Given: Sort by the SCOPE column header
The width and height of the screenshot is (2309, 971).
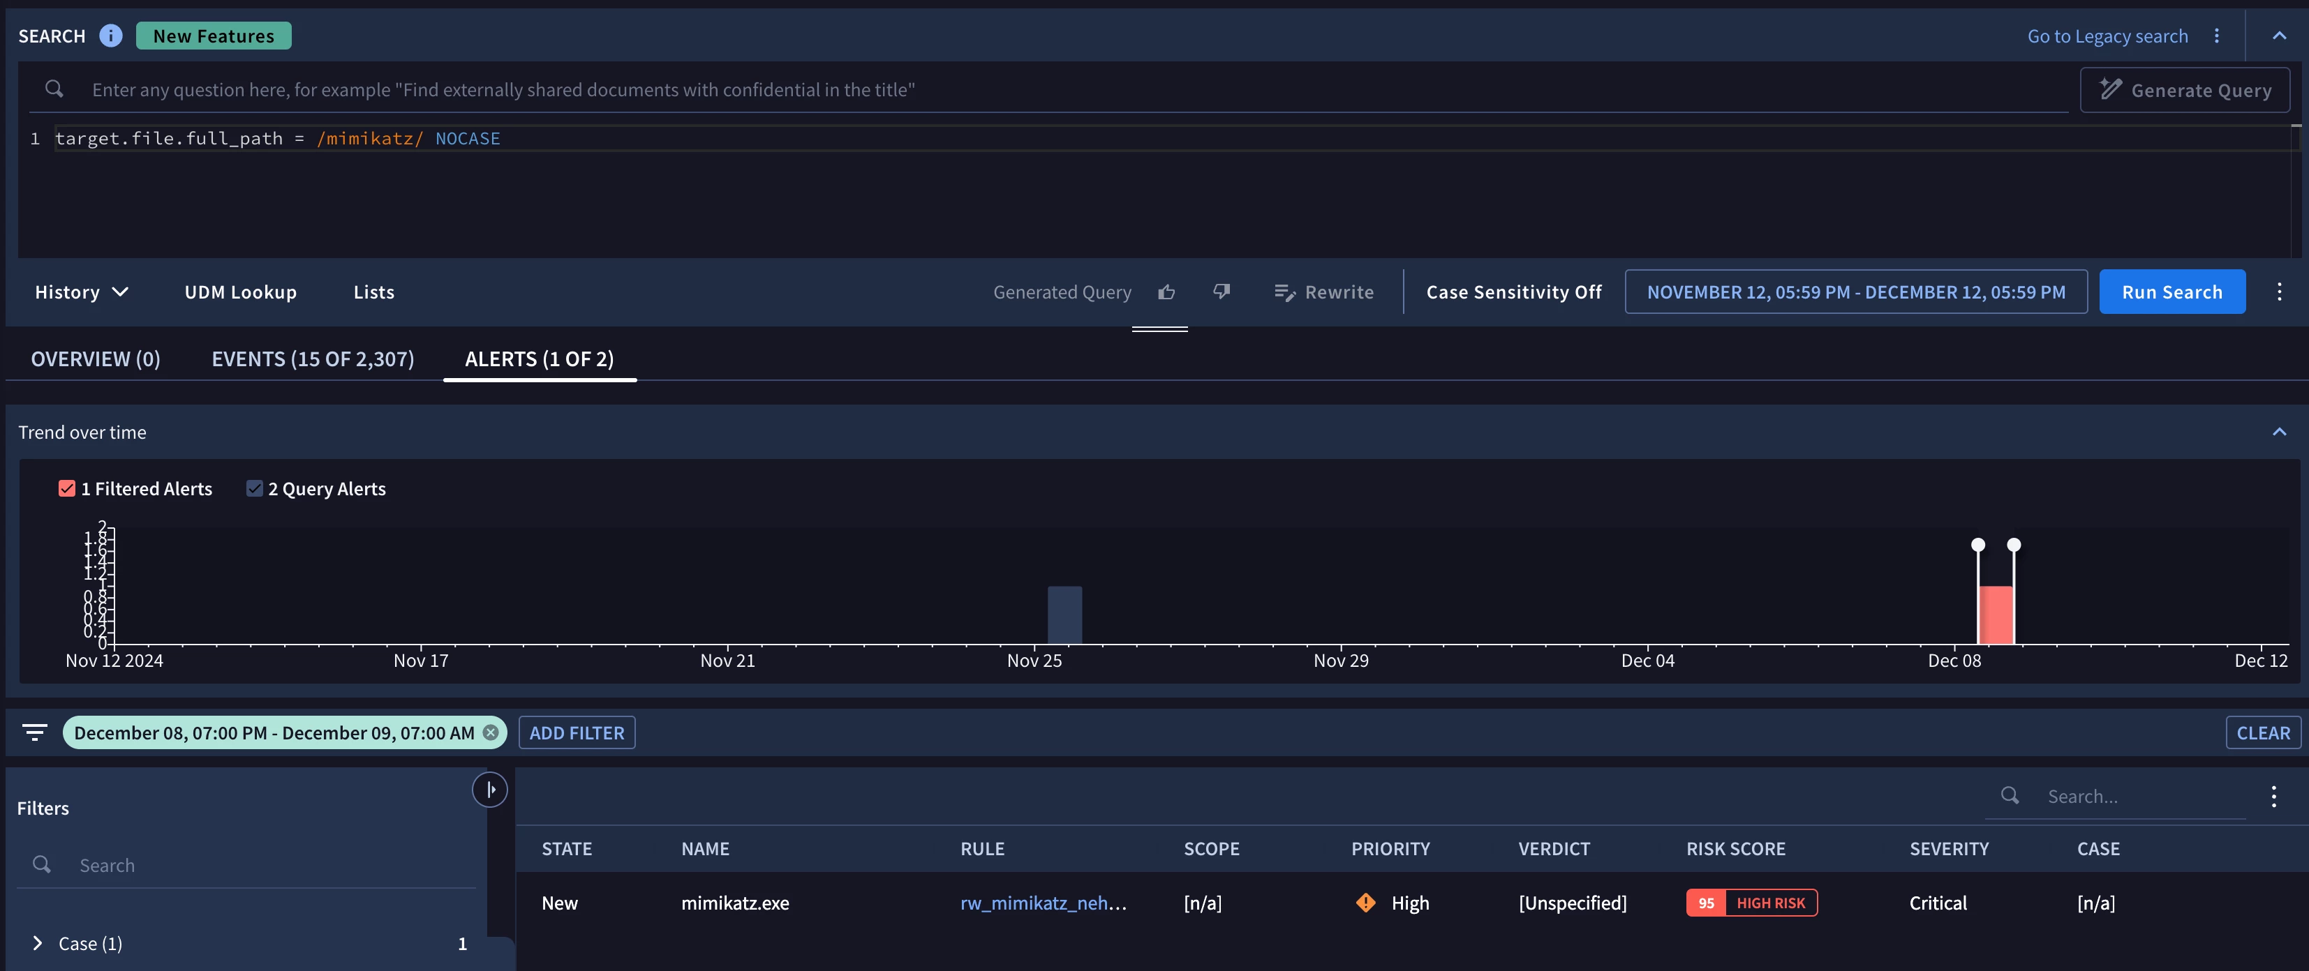Looking at the screenshot, I should tap(1211, 848).
